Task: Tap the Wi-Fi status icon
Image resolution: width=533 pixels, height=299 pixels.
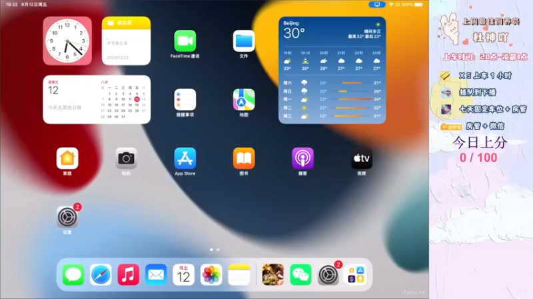Action: point(391,5)
